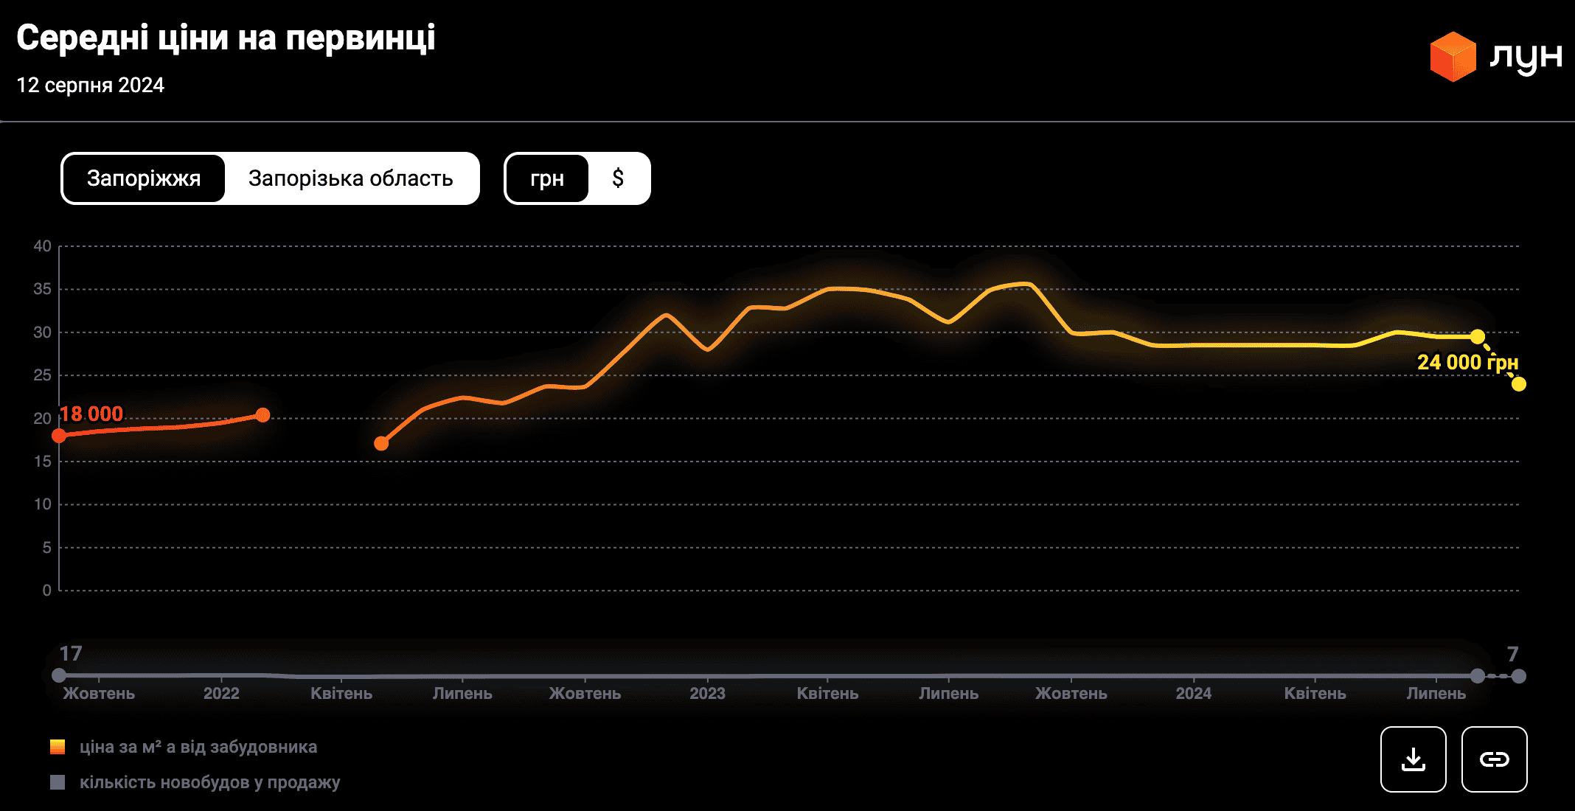
Task: Click the gray count legend swatch
Action: click(x=58, y=782)
